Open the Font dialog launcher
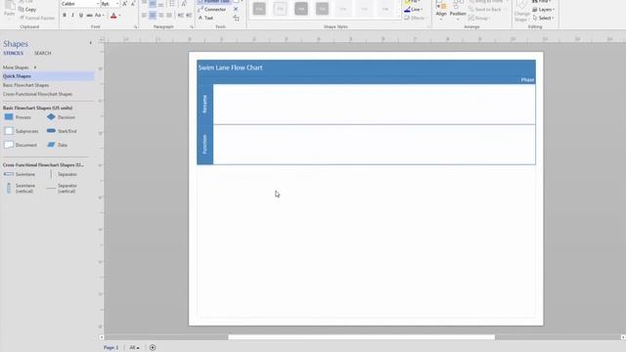This screenshot has height=352, width=626. pos(135,26)
